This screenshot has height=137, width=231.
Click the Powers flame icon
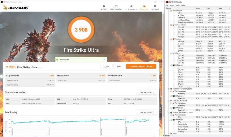tap(174, 39)
